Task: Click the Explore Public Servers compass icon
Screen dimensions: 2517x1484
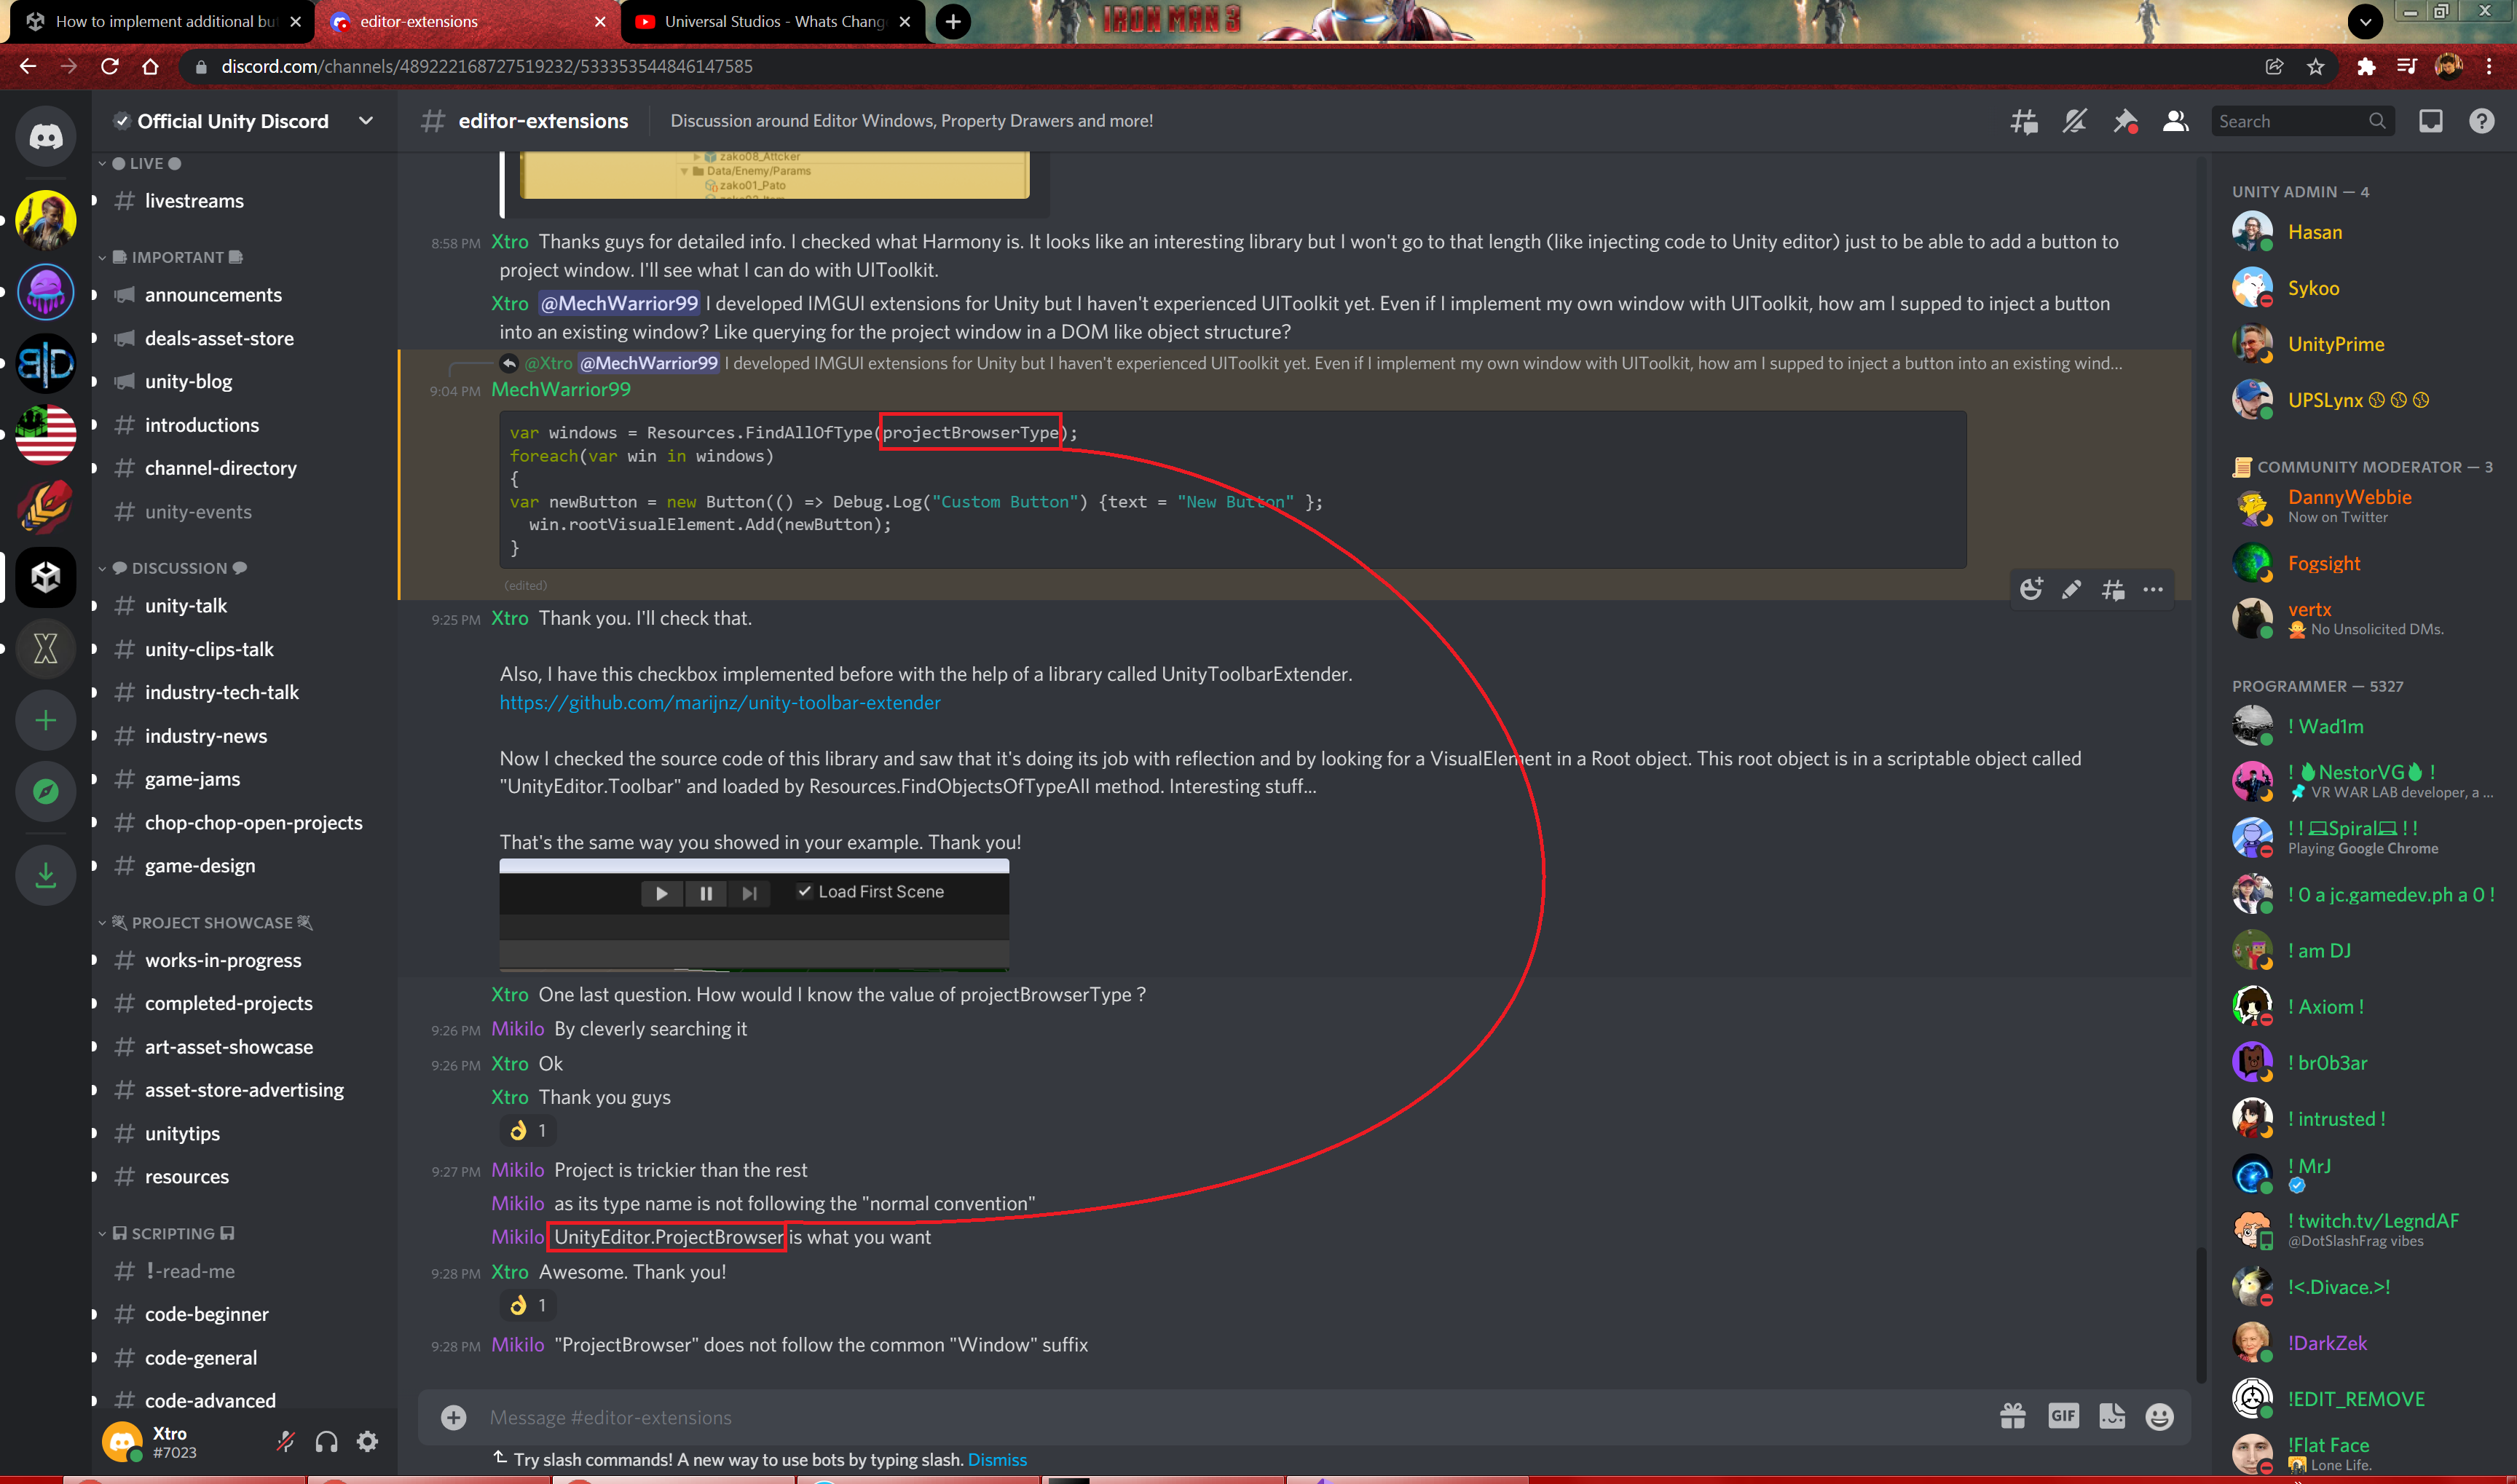Action: point(45,792)
